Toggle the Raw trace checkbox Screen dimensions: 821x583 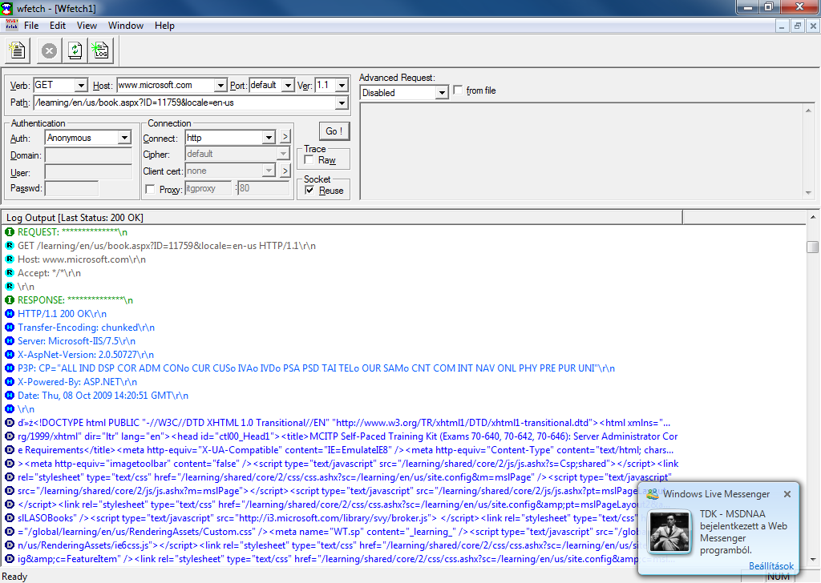[309, 159]
